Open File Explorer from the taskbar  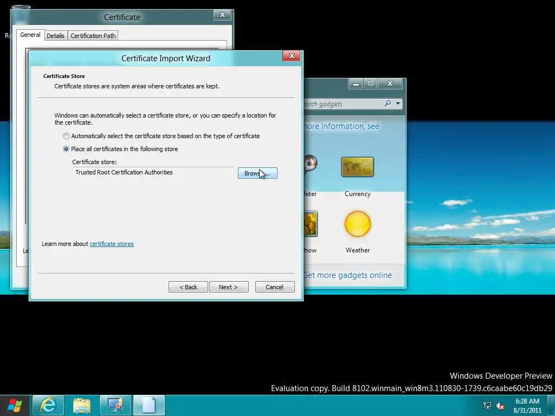(x=82, y=405)
